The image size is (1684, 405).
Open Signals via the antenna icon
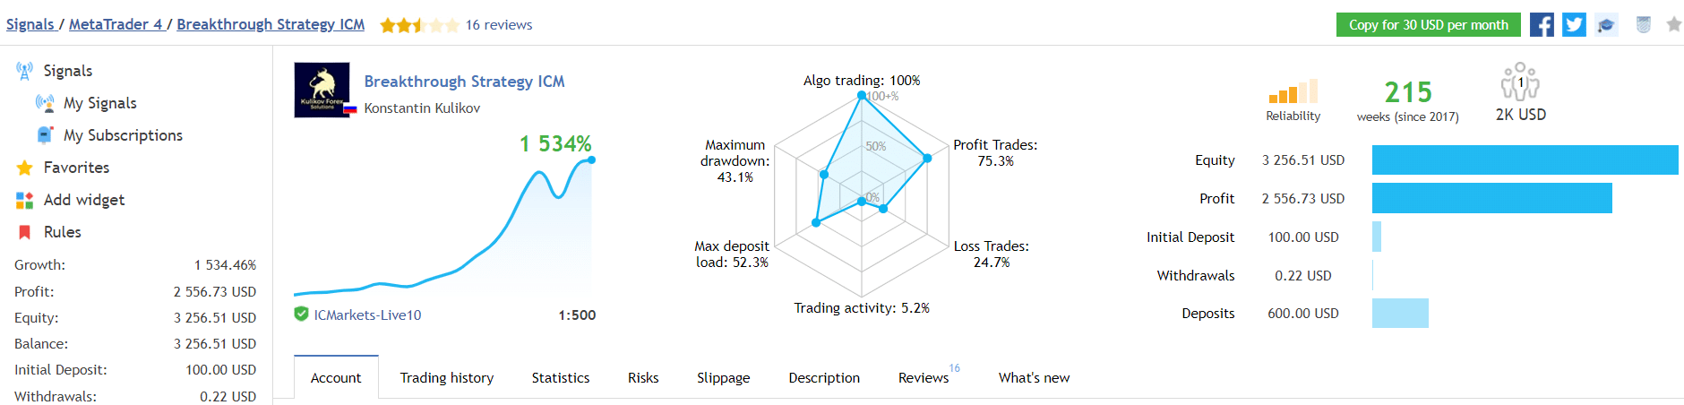[x=24, y=71]
